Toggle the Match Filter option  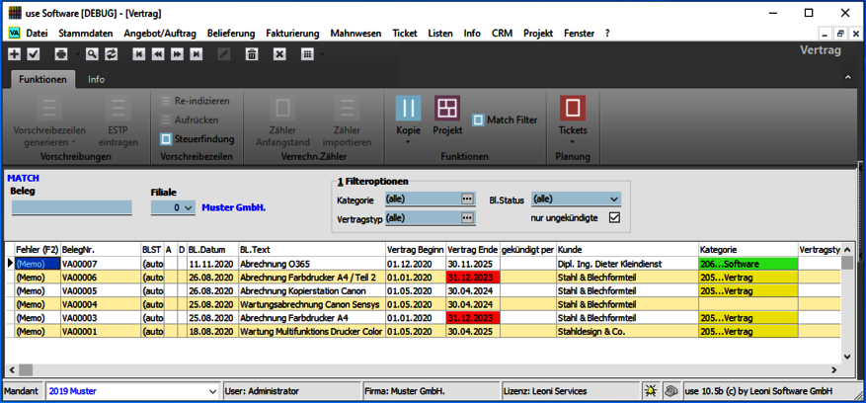tap(478, 121)
